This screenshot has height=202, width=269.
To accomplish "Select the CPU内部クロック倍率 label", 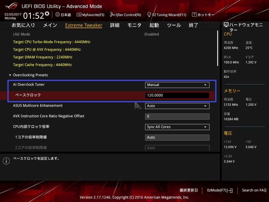I will [x=31, y=127].
